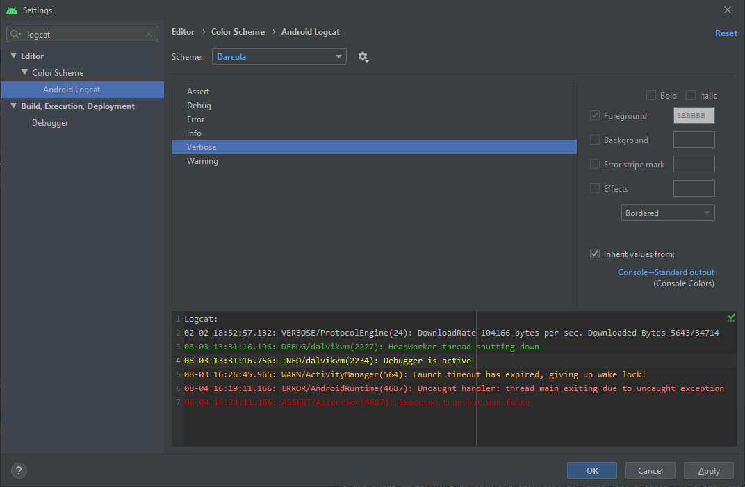Click the Reset link
Image resolution: width=745 pixels, height=487 pixels.
click(726, 33)
